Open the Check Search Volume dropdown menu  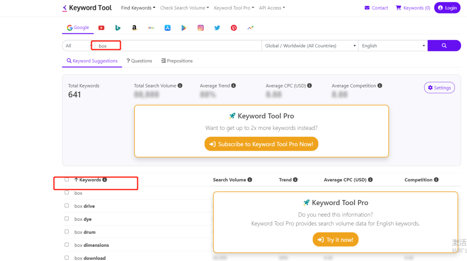click(x=185, y=8)
